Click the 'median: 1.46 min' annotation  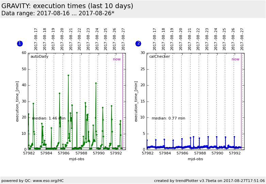click(x=49, y=118)
